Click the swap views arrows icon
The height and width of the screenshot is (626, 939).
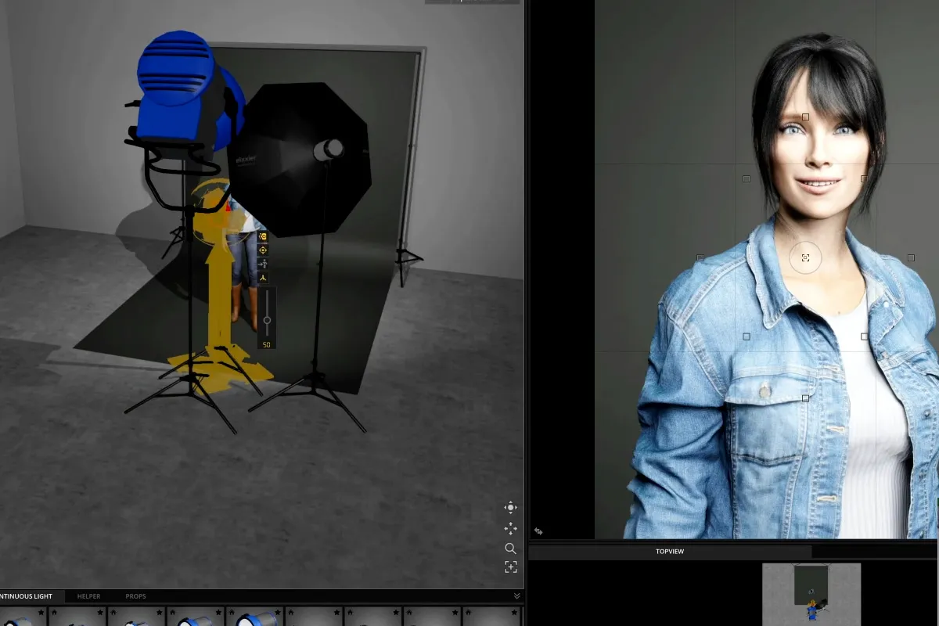coord(538,531)
